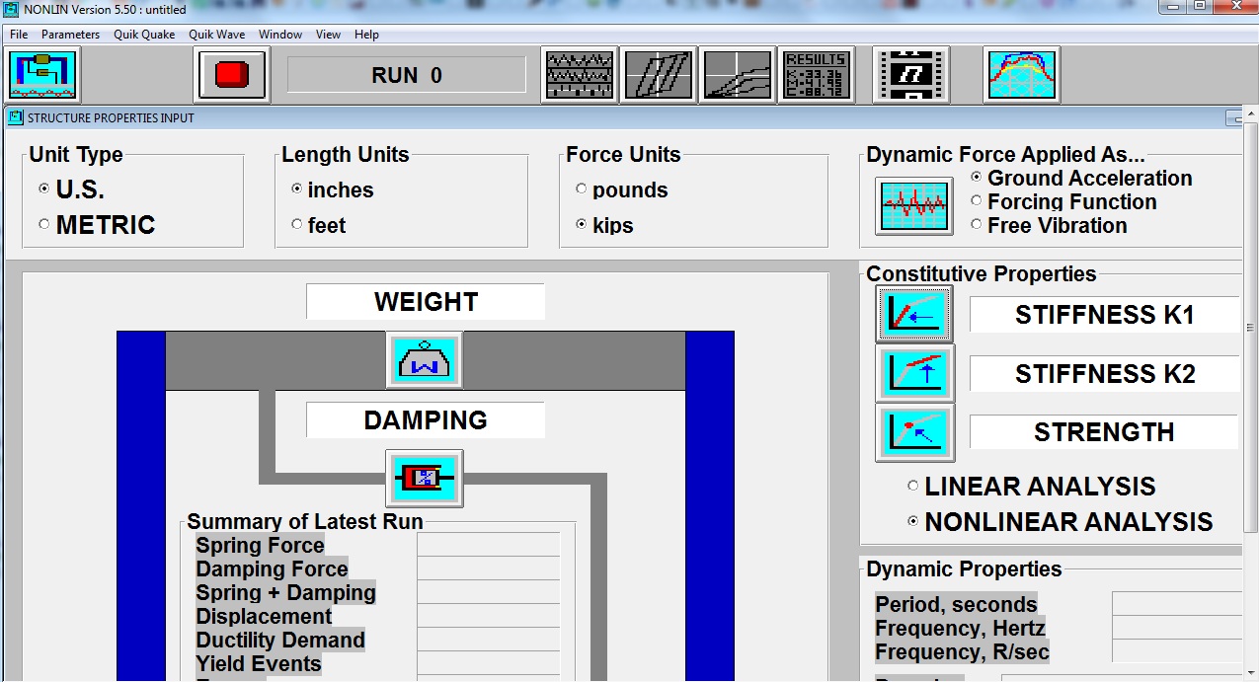
Task: Click the red stop button
Action: pos(232,75)
